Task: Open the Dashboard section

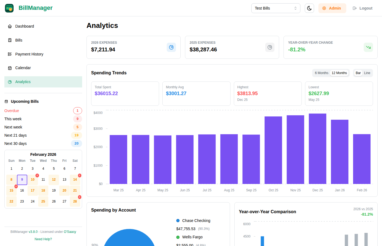Action: pos(25,26)
